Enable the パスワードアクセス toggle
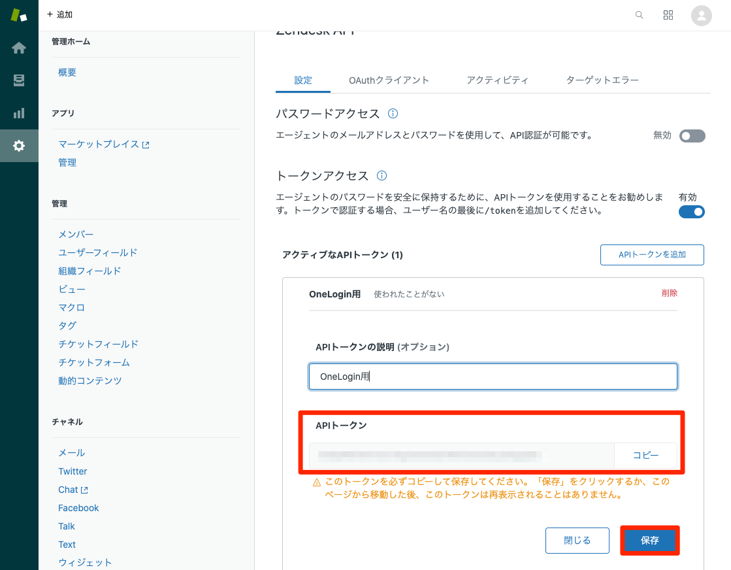Screen dimensions: 731x570 (x=692, y=136)
